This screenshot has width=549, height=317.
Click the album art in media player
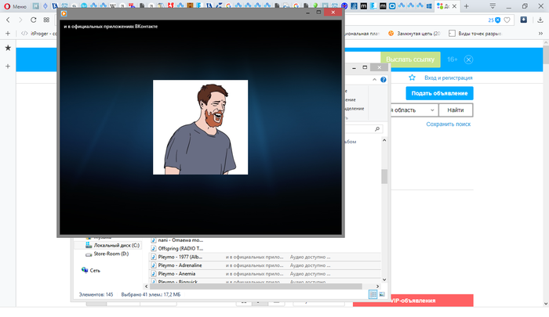[x=200, y=128]
